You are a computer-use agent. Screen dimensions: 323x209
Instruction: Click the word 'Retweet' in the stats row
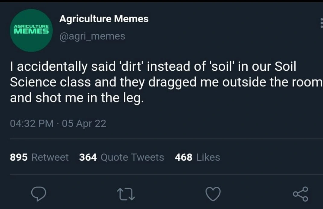pos(50,157)
